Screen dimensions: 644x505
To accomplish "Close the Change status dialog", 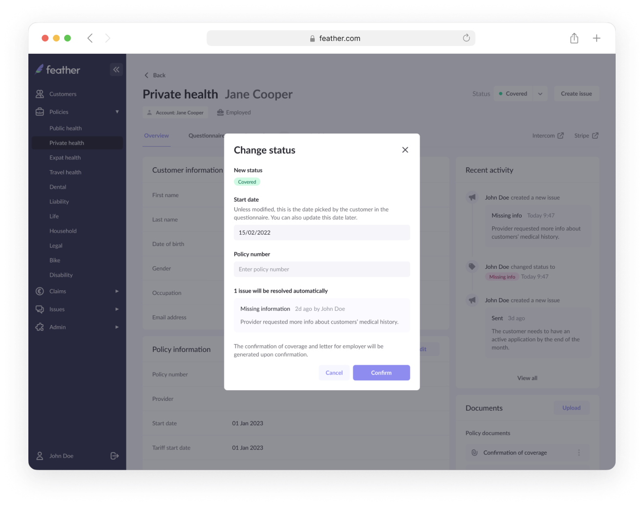I will [405, 150].
